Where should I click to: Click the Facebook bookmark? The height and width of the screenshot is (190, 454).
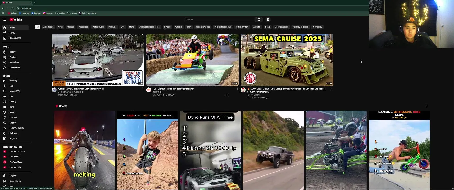point(36,13)
